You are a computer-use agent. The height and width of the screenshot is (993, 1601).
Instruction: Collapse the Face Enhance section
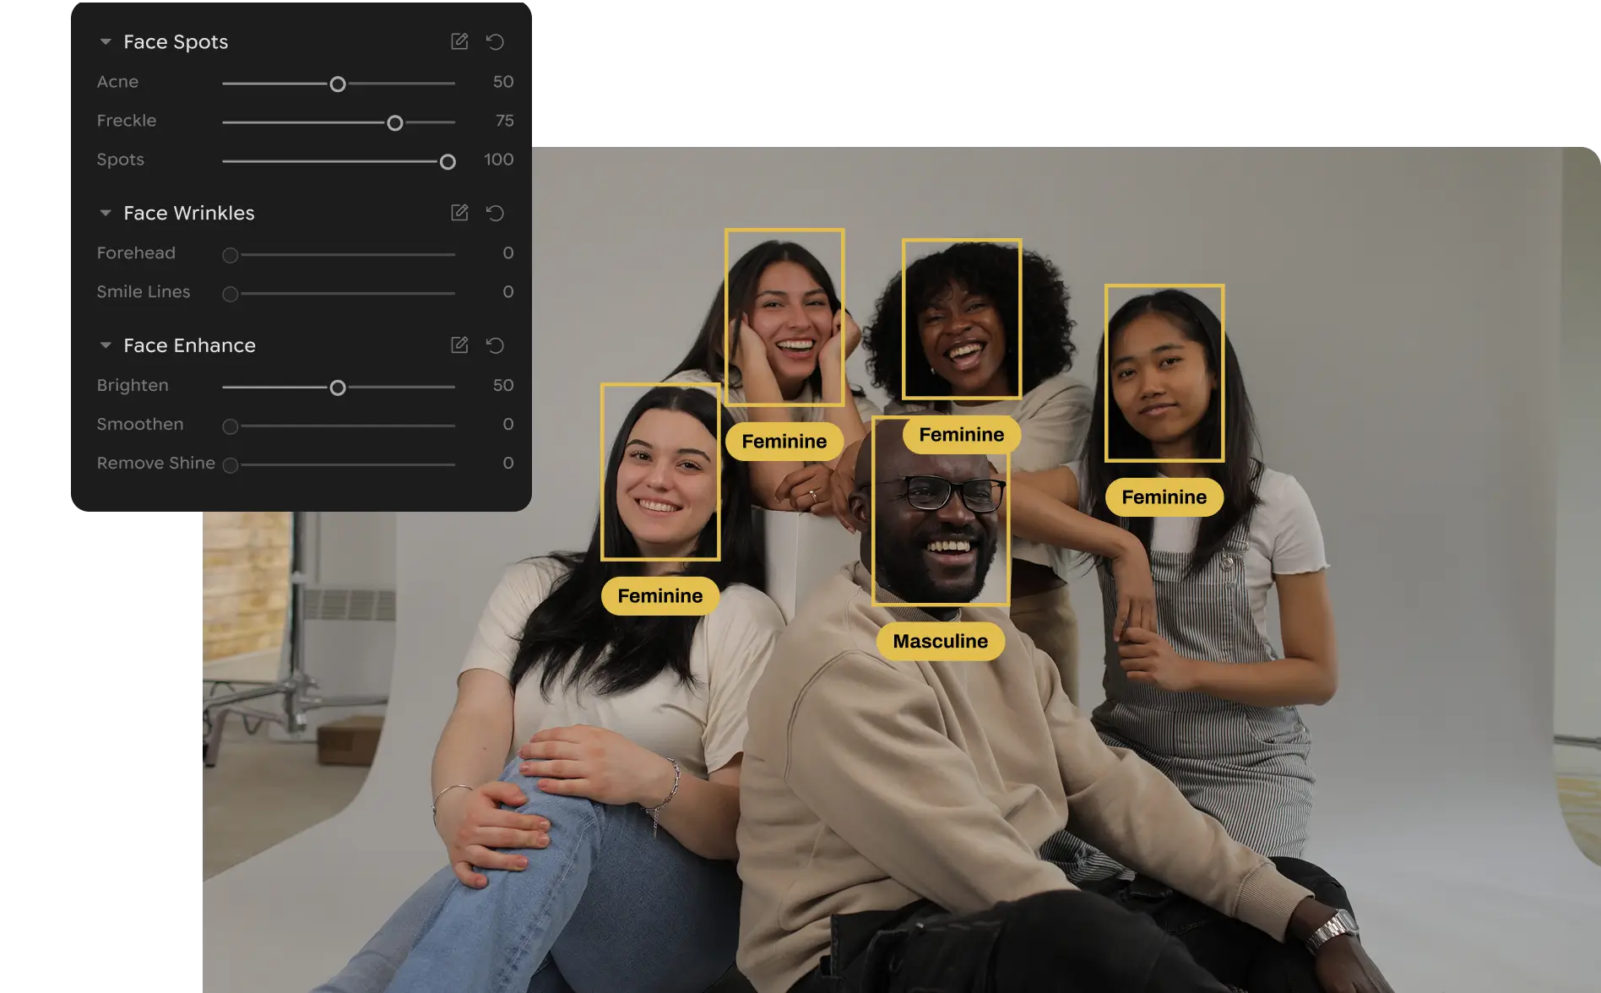(106, 345)
